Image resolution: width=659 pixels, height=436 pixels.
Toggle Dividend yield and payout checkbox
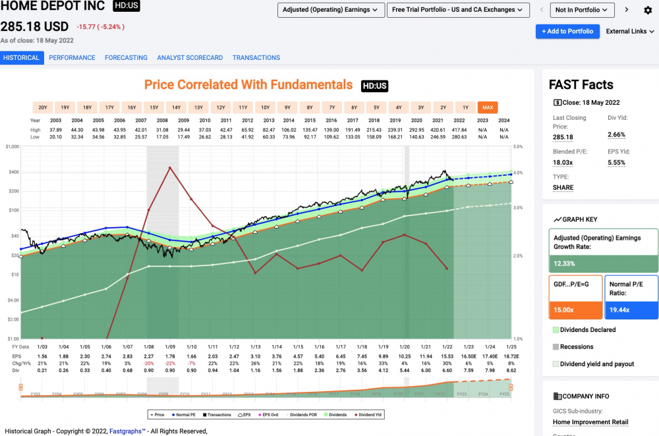tap(556, 364)
